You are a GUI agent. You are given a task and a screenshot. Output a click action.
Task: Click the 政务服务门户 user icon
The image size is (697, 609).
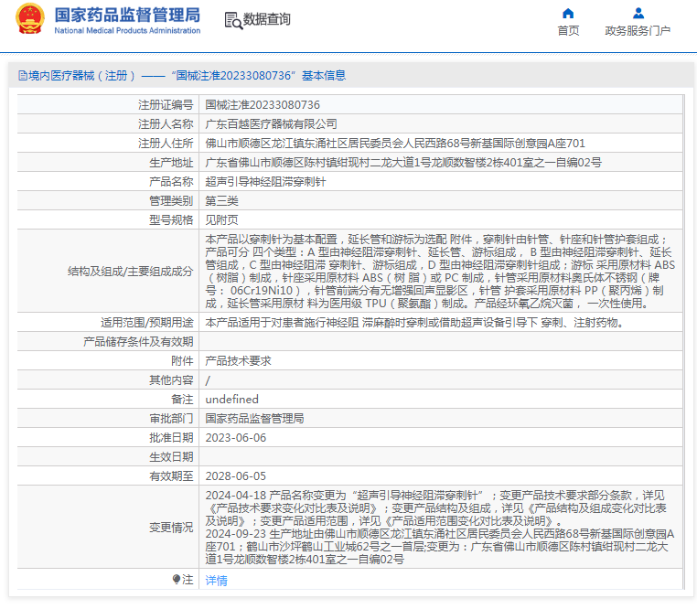point(638,14)
